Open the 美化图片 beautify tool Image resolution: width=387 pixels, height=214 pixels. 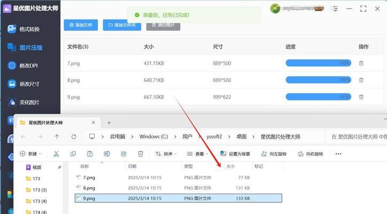[x=24, y=102]
